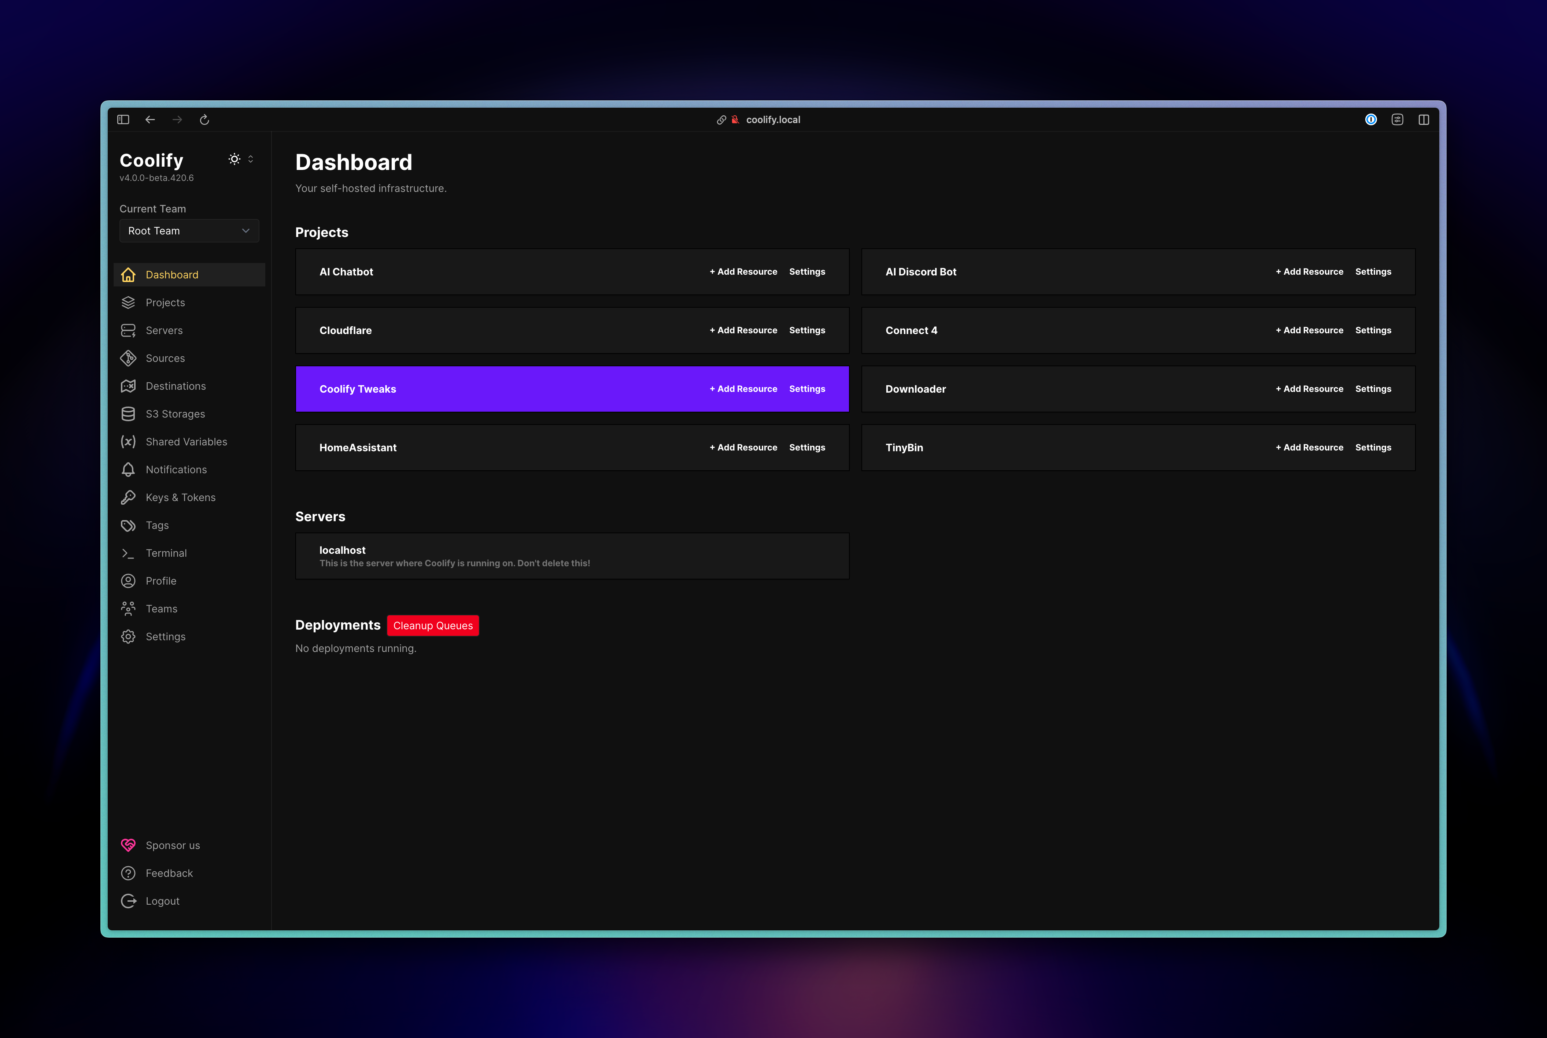
Task: Go to Shared Variables menu item
Action: [186, 442]
